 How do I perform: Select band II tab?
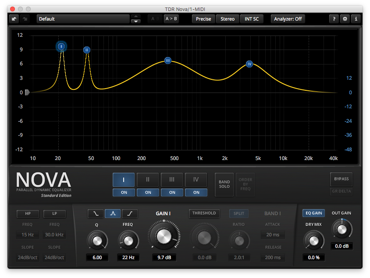pos(148,180)
